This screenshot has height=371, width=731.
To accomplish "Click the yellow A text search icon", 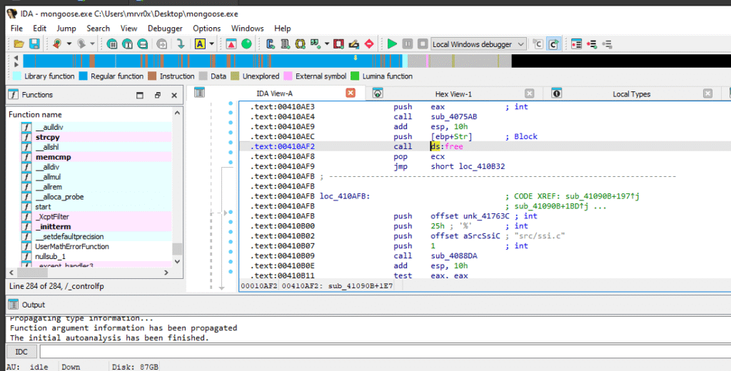I will [x=200, y=44].
